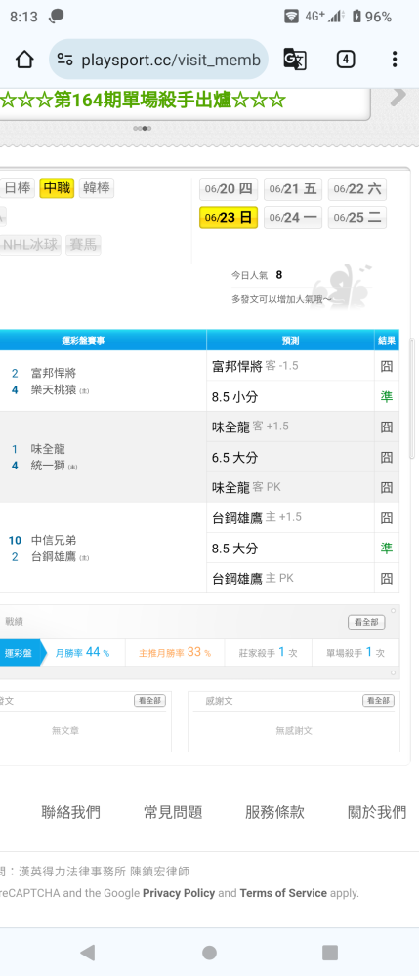
Task: Tap the 台鋼雄鷹 team in match list
Action: click(54, 556)
